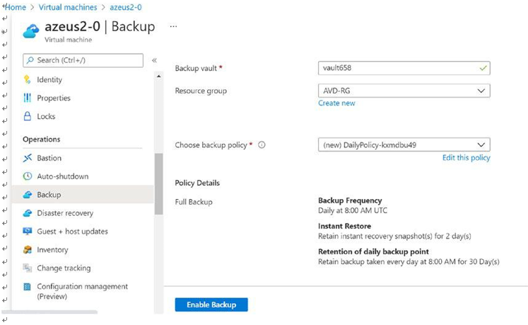The image size is (528, 325).
Task: Open Inventory menu entry
Action: coord(52,250)
